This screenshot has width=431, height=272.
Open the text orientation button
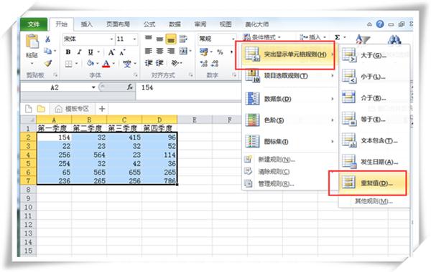click(x=175, y=63)
